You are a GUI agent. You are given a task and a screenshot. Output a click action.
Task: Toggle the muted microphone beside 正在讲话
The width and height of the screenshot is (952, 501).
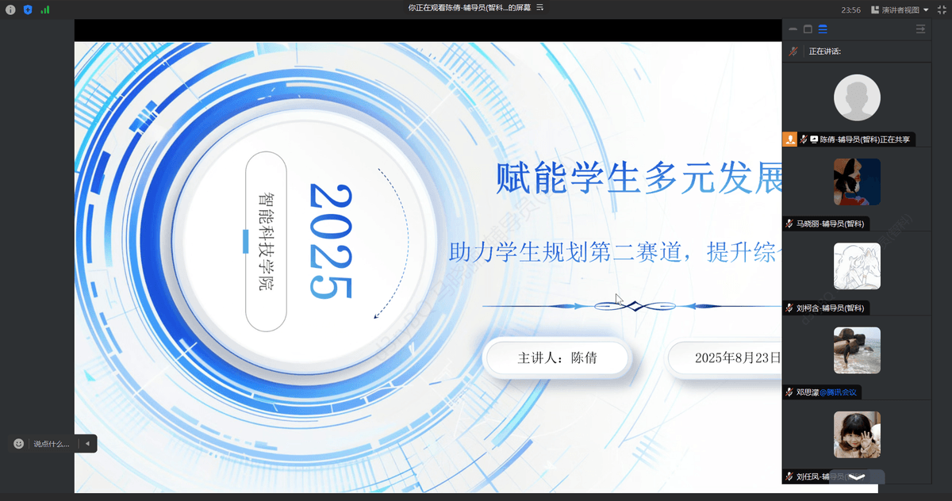click(793, 51)
